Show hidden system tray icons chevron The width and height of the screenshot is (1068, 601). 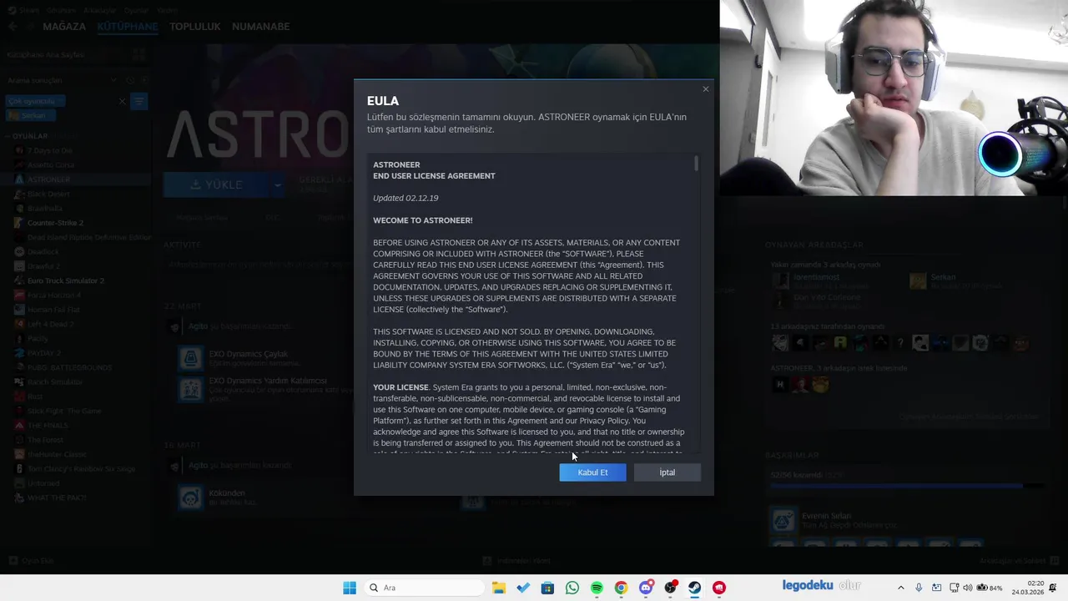coord(900,588)
